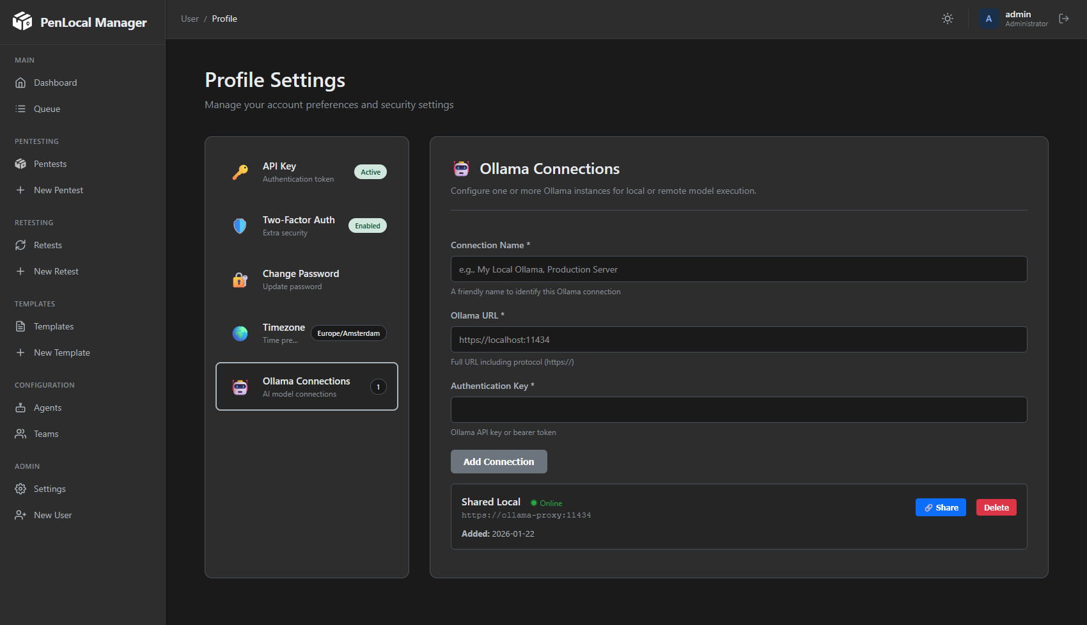Screen dimensions: 1087x625
Task: Click the Connection Name input field
Action: (739, 269)
